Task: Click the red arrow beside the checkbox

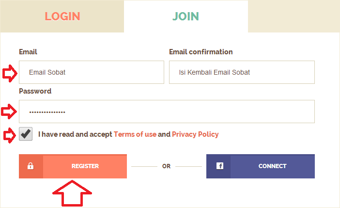Action: coord(9,135)
